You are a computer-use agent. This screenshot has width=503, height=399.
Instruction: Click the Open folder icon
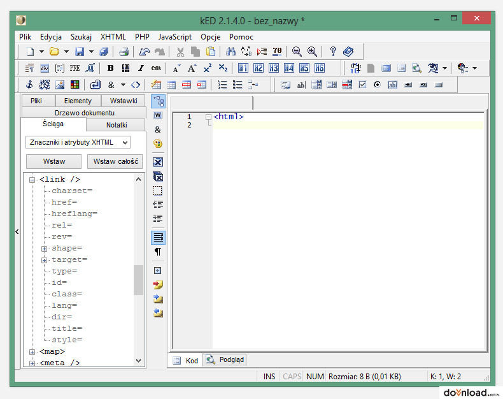pos(54,52)
